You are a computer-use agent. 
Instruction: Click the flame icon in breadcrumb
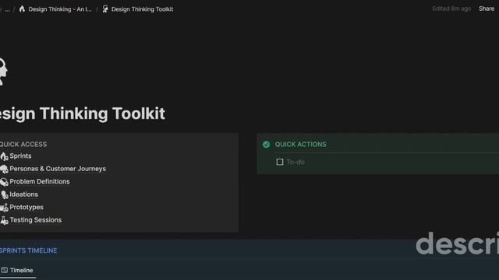[x=22, y=9]
